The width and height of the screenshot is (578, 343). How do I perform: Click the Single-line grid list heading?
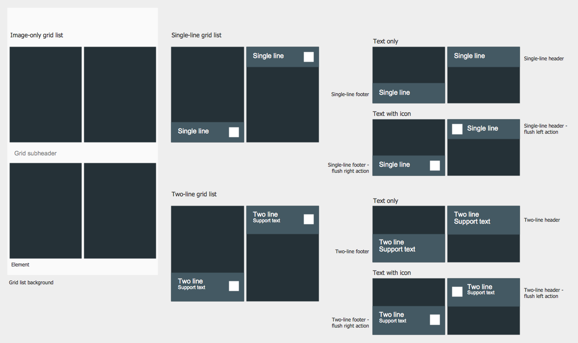(x=196, y=35)
